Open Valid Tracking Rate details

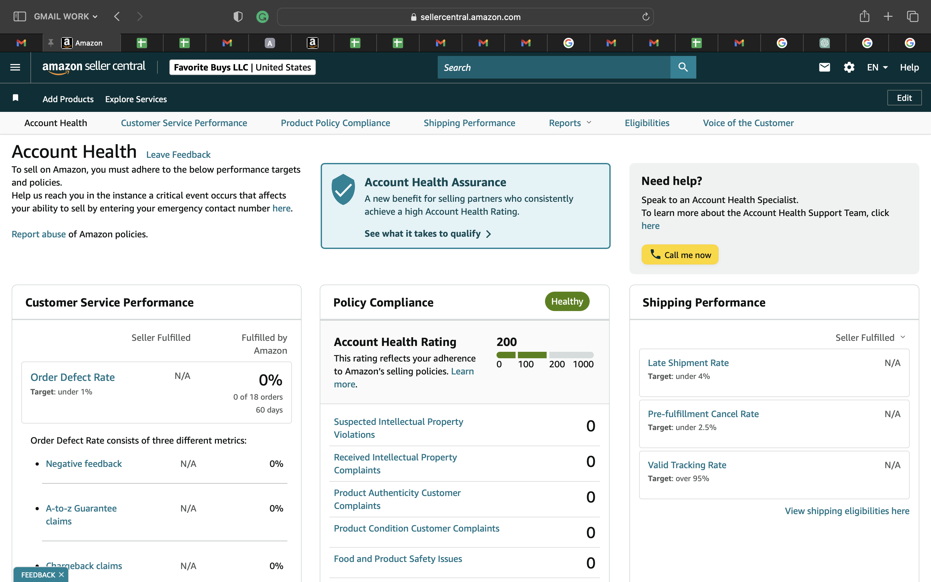pyautogui.click(x=687, y=465)
